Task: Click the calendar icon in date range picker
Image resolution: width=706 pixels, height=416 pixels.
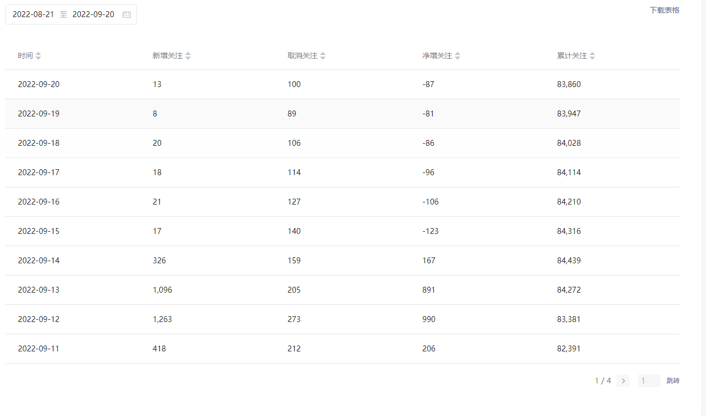Action: pyautogui.click(x=127, y=14)
